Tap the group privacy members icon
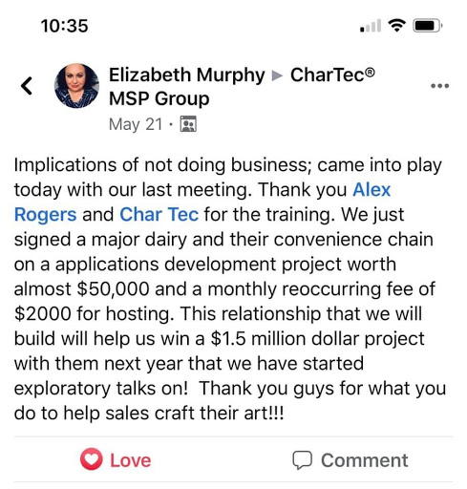Screen dimensions: 467x489 tap(188, 124)
